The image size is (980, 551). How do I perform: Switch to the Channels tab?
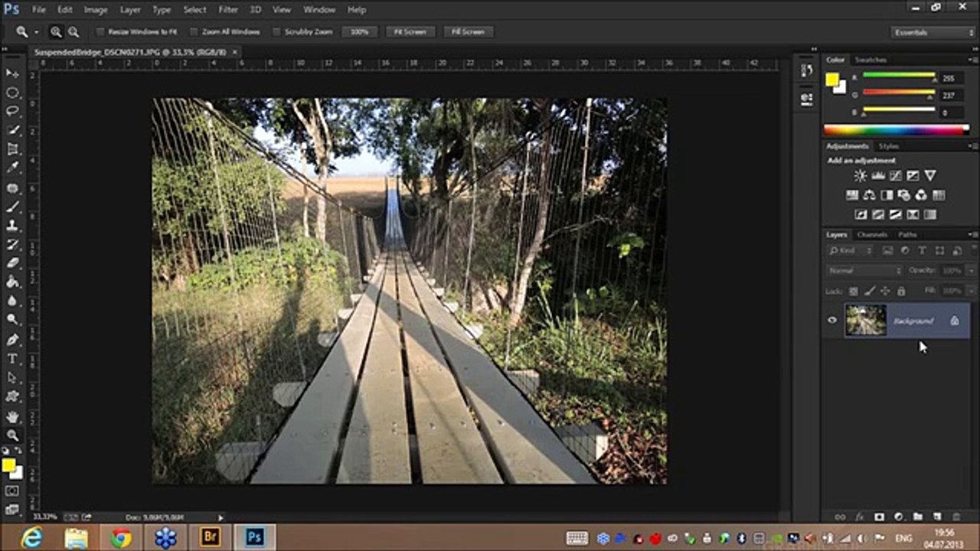click(x=872, y=234)
